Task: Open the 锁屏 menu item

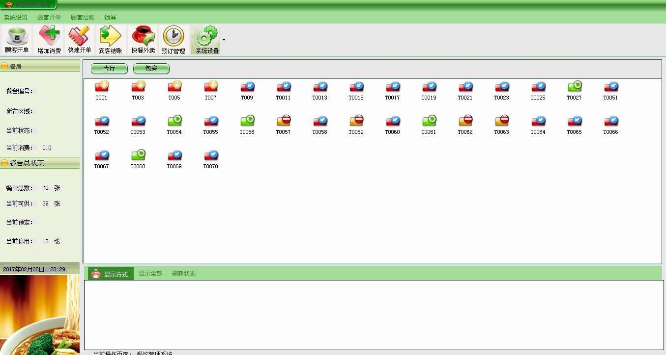Action: click(110, 17)
